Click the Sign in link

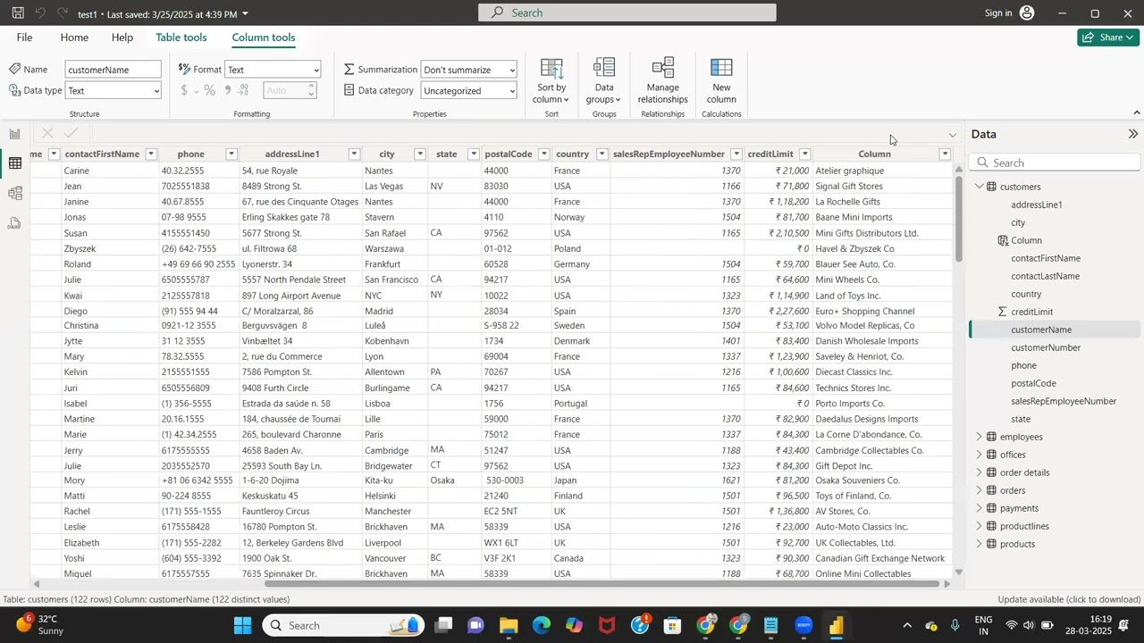998,13
